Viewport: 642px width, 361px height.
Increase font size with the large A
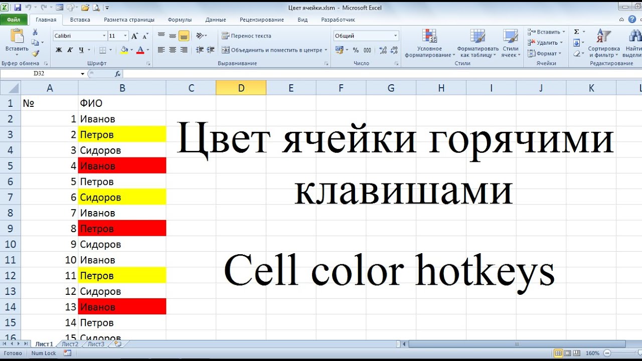pyautogui.click(x=134, y=36)
